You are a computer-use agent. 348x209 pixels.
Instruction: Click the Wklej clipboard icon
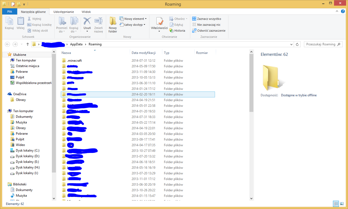pos(21,23)
